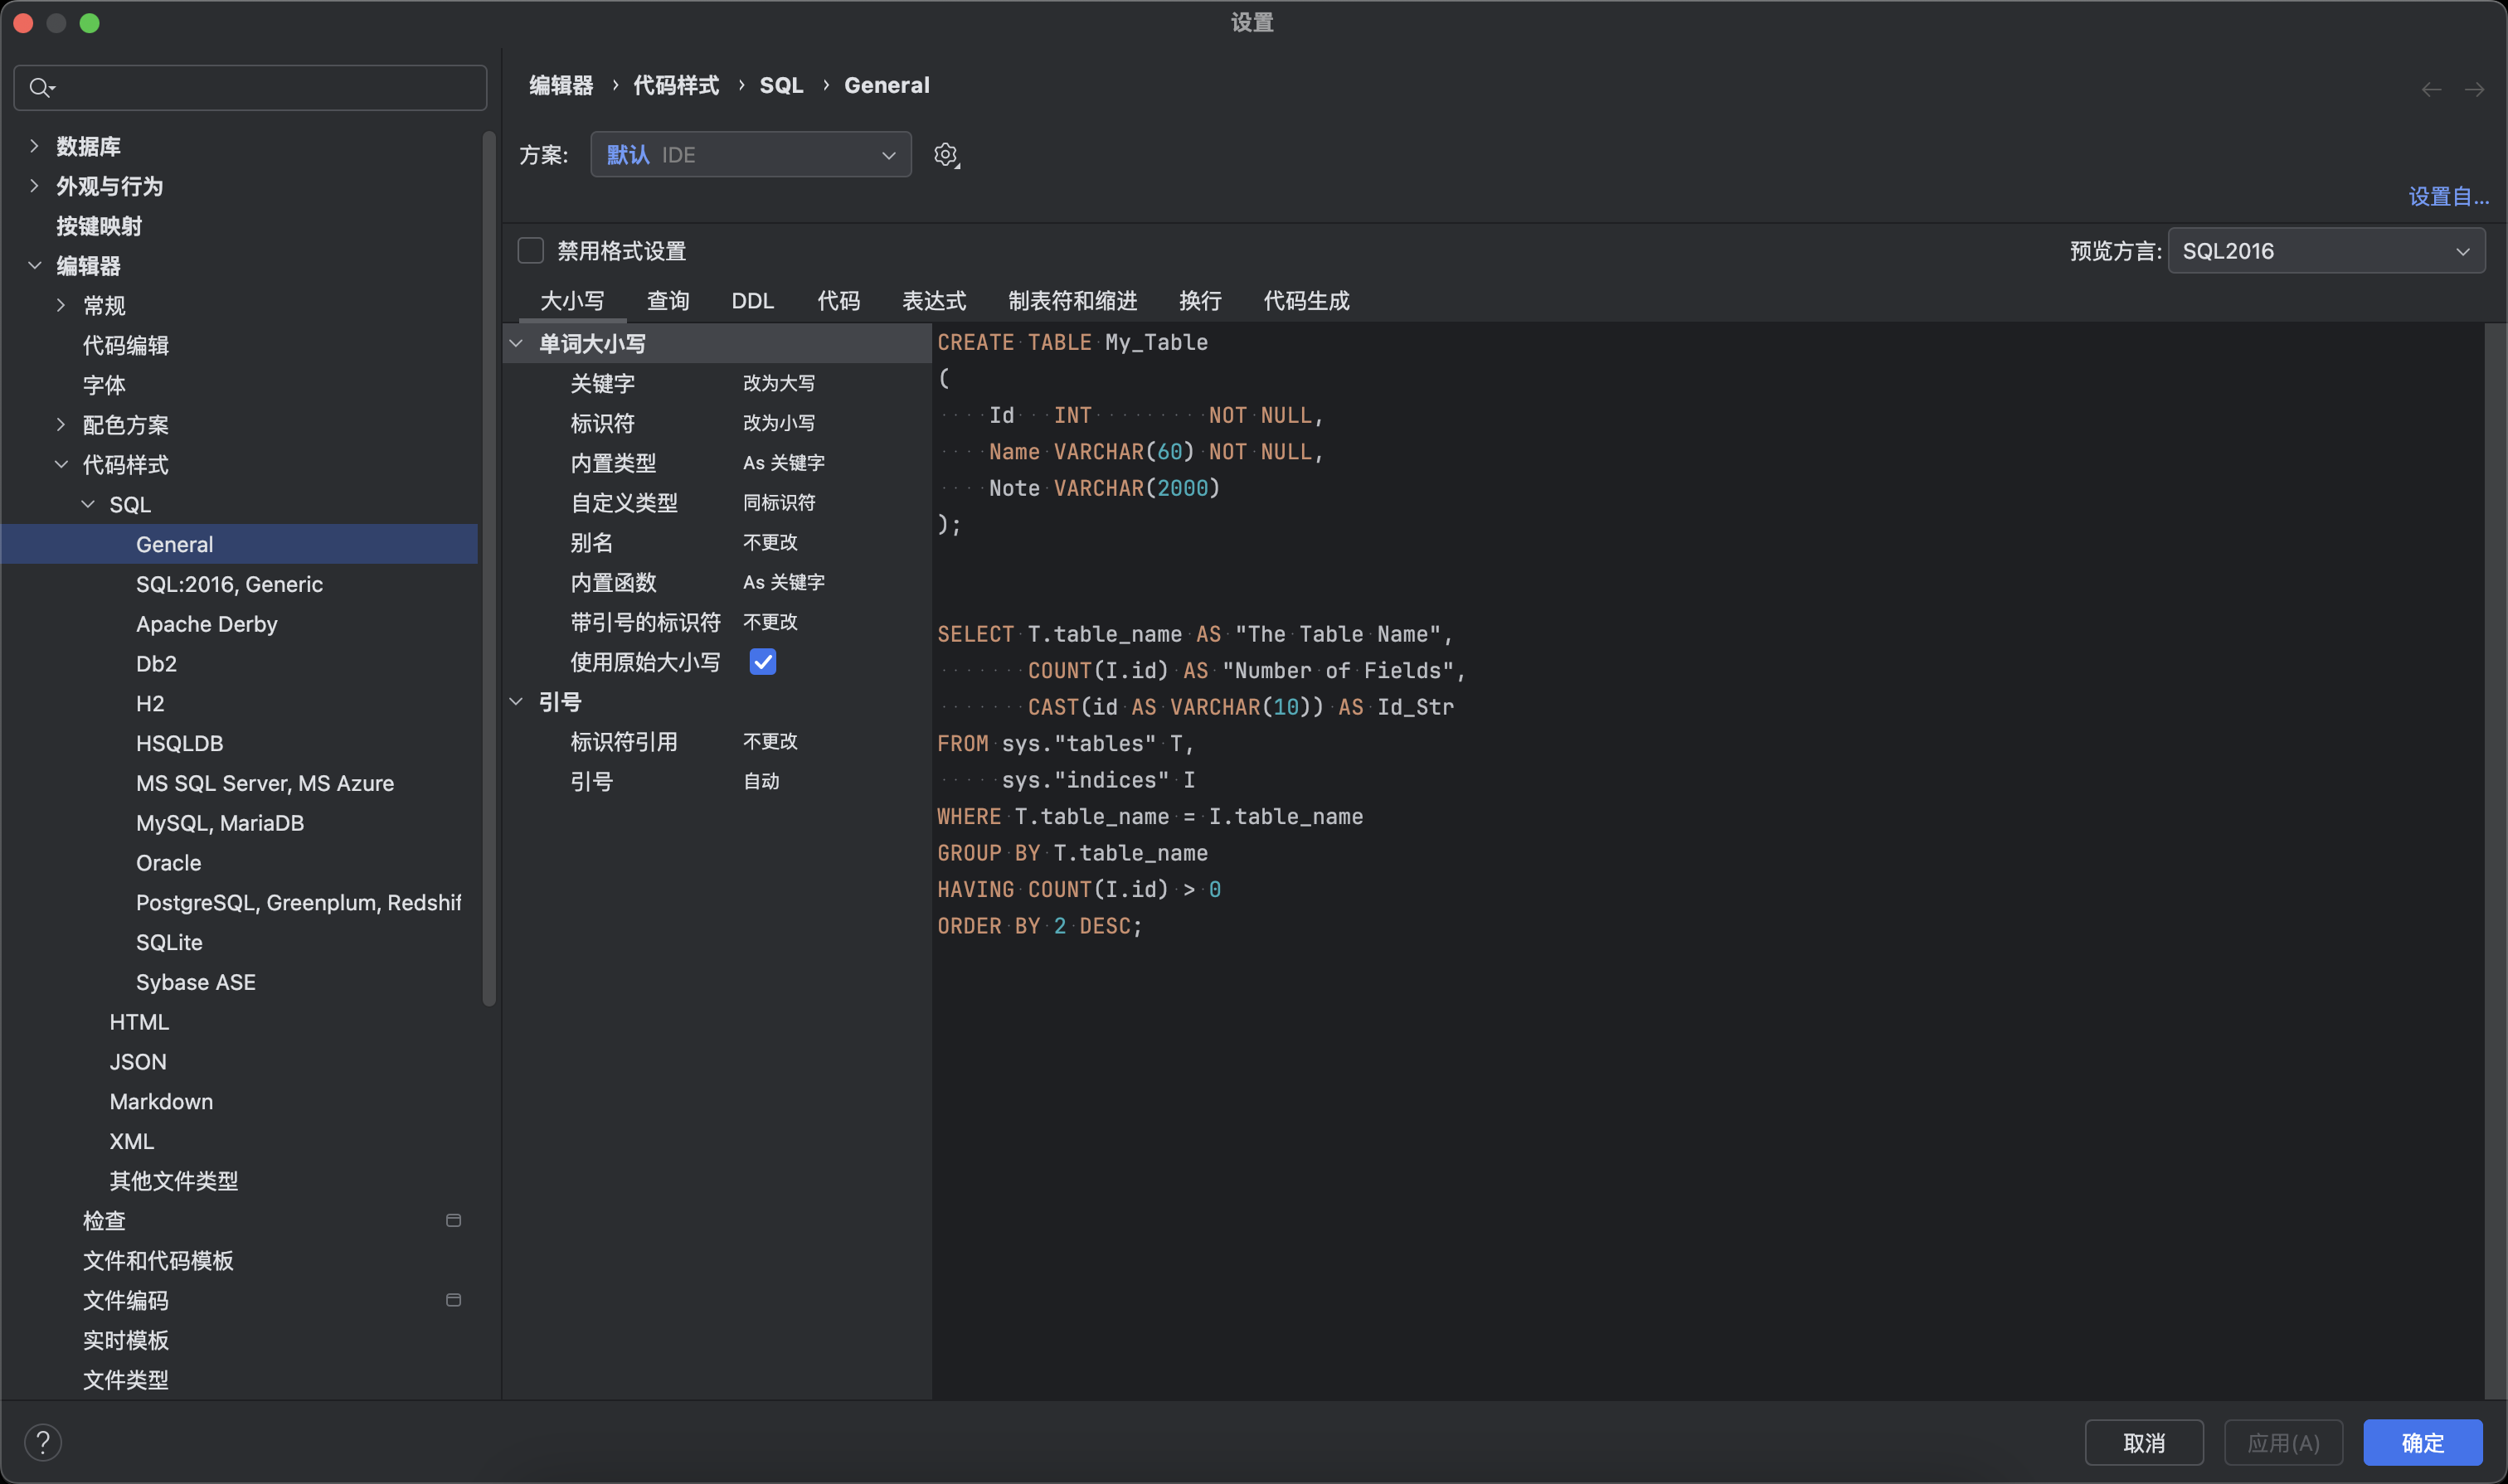Click the forward navigation arrow
The image size is (2508, 1484).
point(2474,90)
